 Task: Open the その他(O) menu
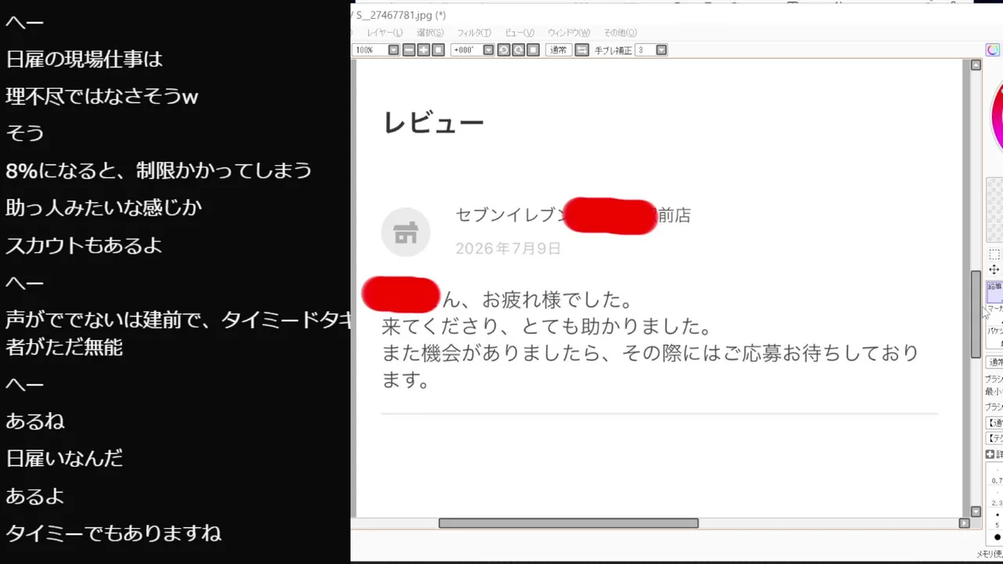tap(621, 33)
